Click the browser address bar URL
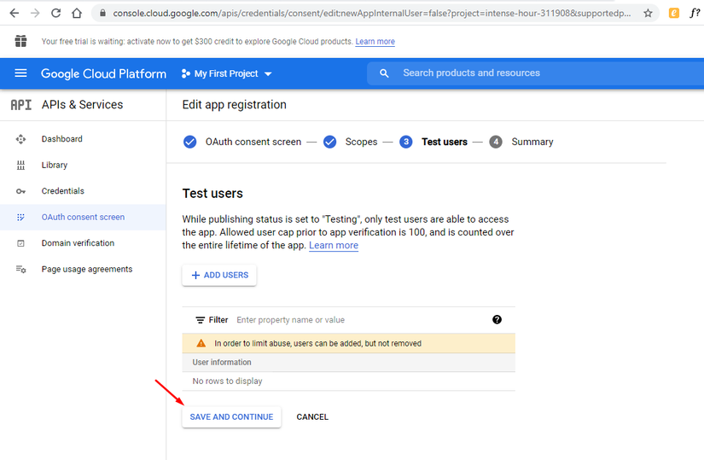The height and width of the screenshot is (460, 704). point(372,13)
